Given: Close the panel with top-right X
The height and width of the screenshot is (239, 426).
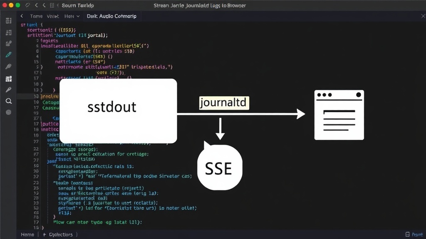Looking at the screenshot, I should pos(423,16).
